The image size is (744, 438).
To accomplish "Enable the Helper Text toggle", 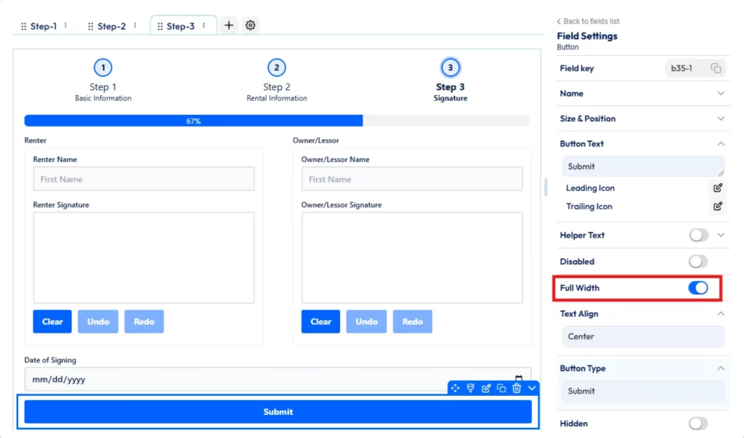I will 698,235.
